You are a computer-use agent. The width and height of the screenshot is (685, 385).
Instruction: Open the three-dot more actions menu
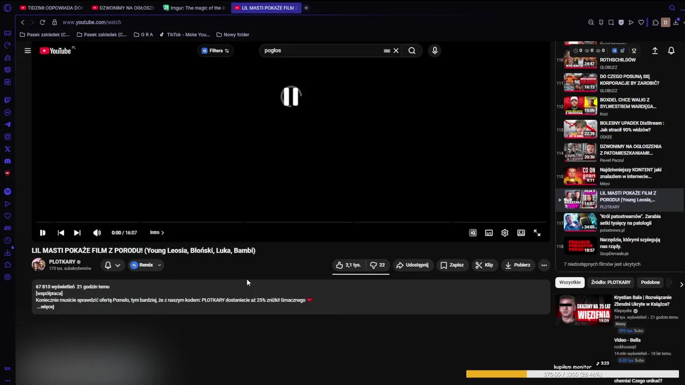pos(544,265)
